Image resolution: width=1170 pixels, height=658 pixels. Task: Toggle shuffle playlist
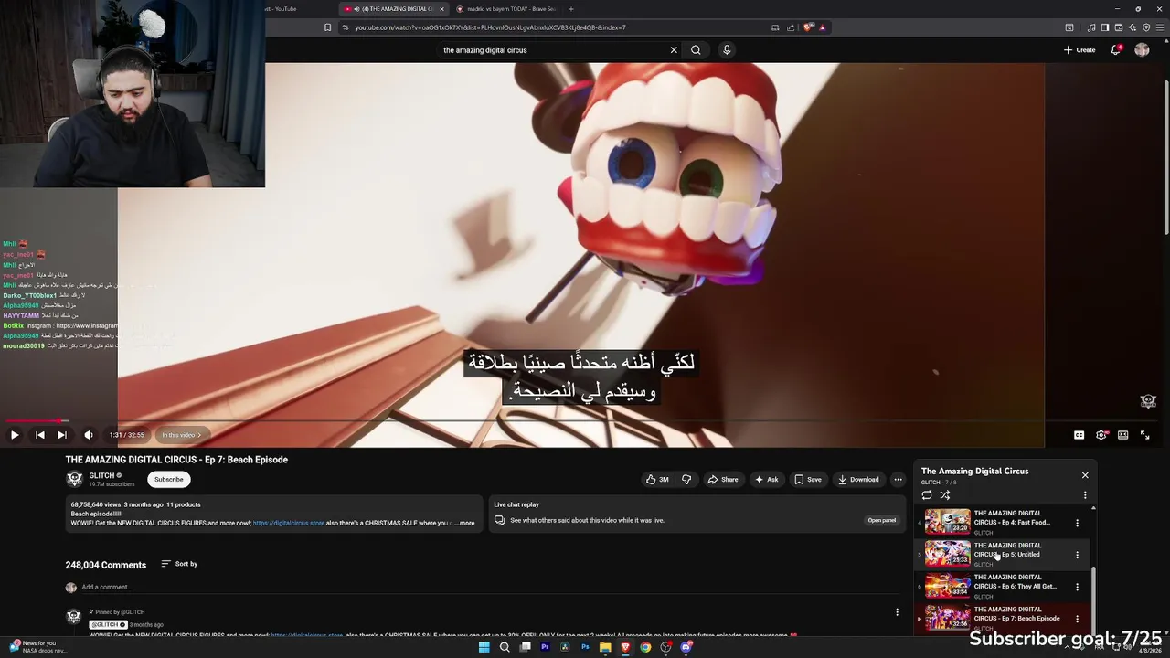pyautogui.click(x=945, y=495)
